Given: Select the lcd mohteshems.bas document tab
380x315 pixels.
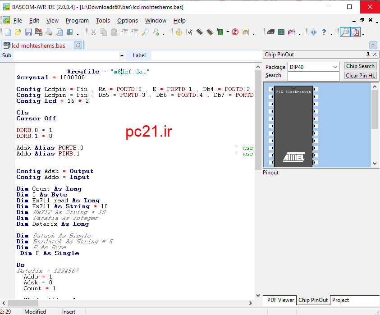Looking at the screenshot, I should pos(38,46).
